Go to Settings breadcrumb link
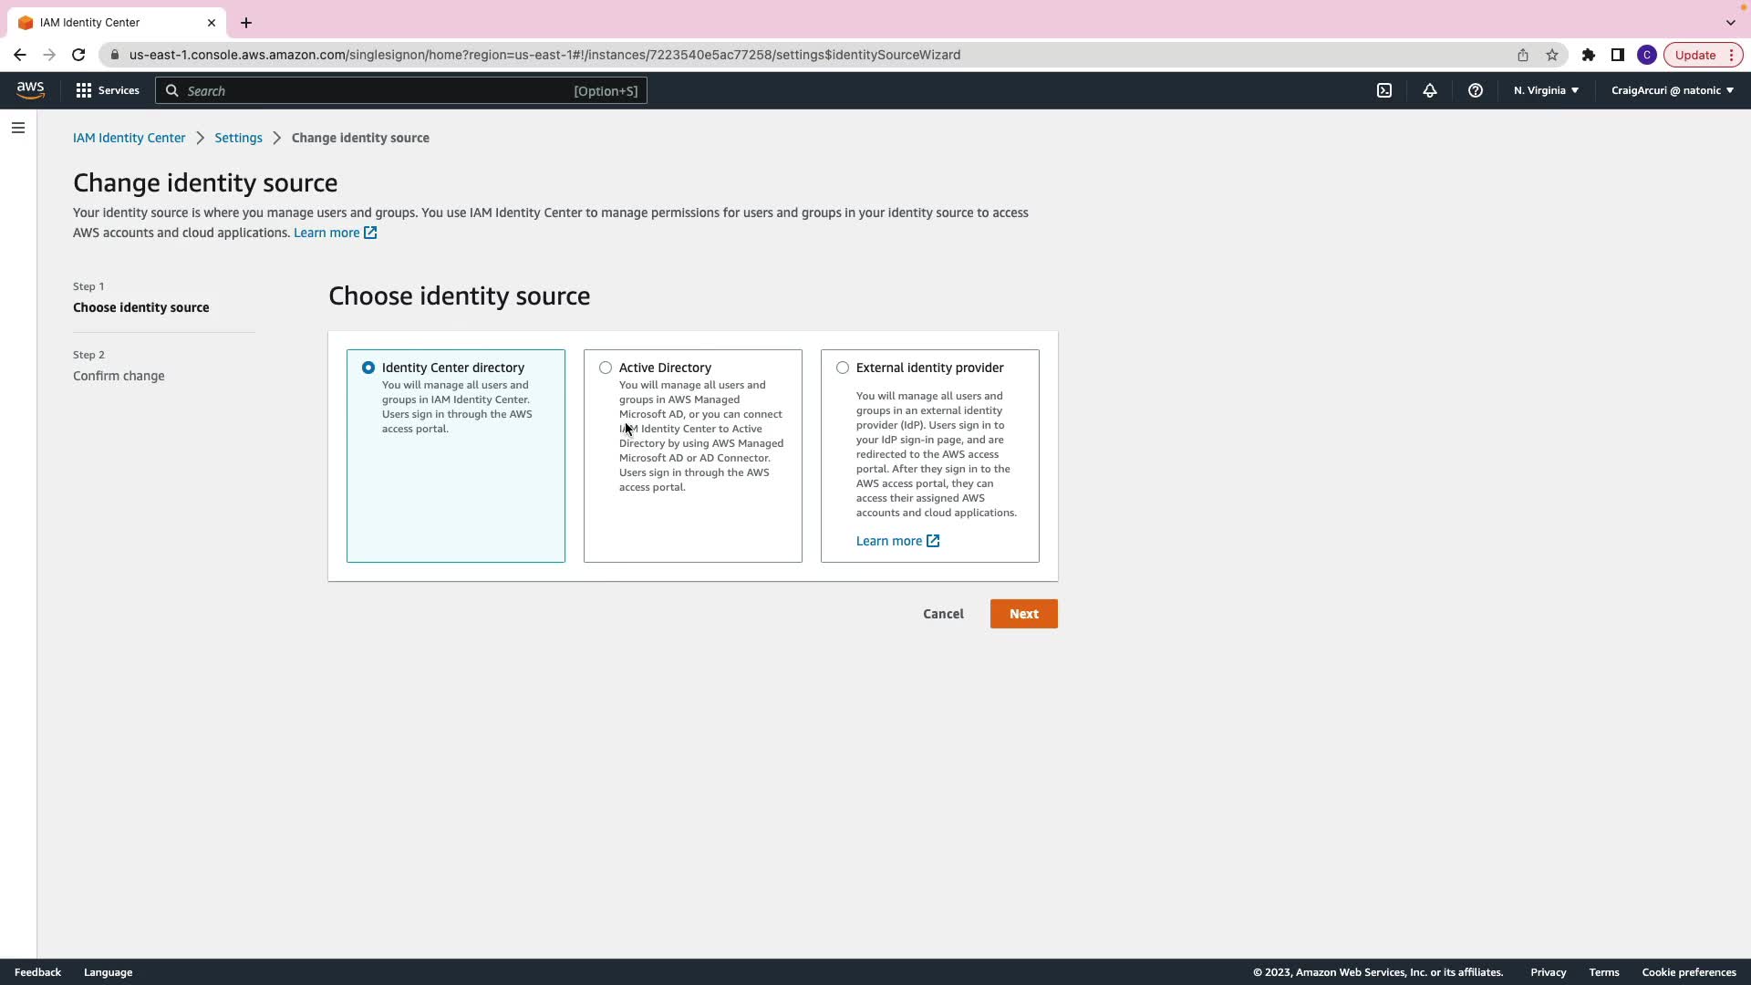Image resolution: width=1751 pixels, height=985 pixels. (238, 138)
